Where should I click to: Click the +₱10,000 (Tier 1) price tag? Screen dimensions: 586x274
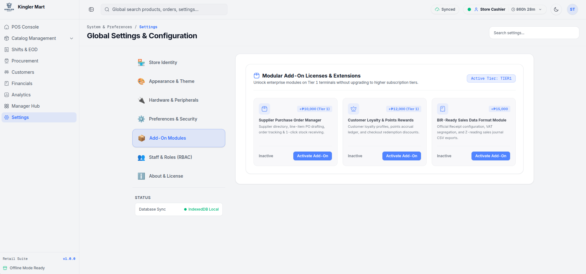pos(315,109)
